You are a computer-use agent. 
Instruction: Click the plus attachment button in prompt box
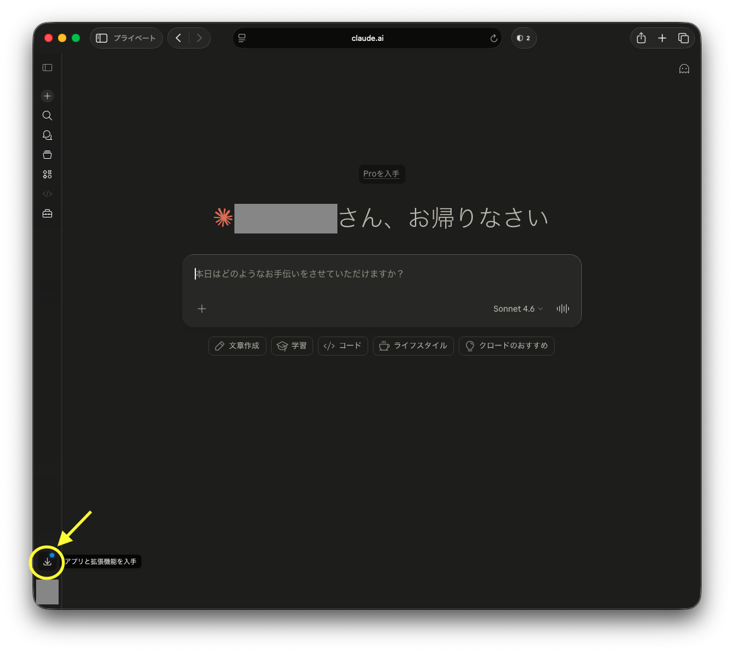202,309
